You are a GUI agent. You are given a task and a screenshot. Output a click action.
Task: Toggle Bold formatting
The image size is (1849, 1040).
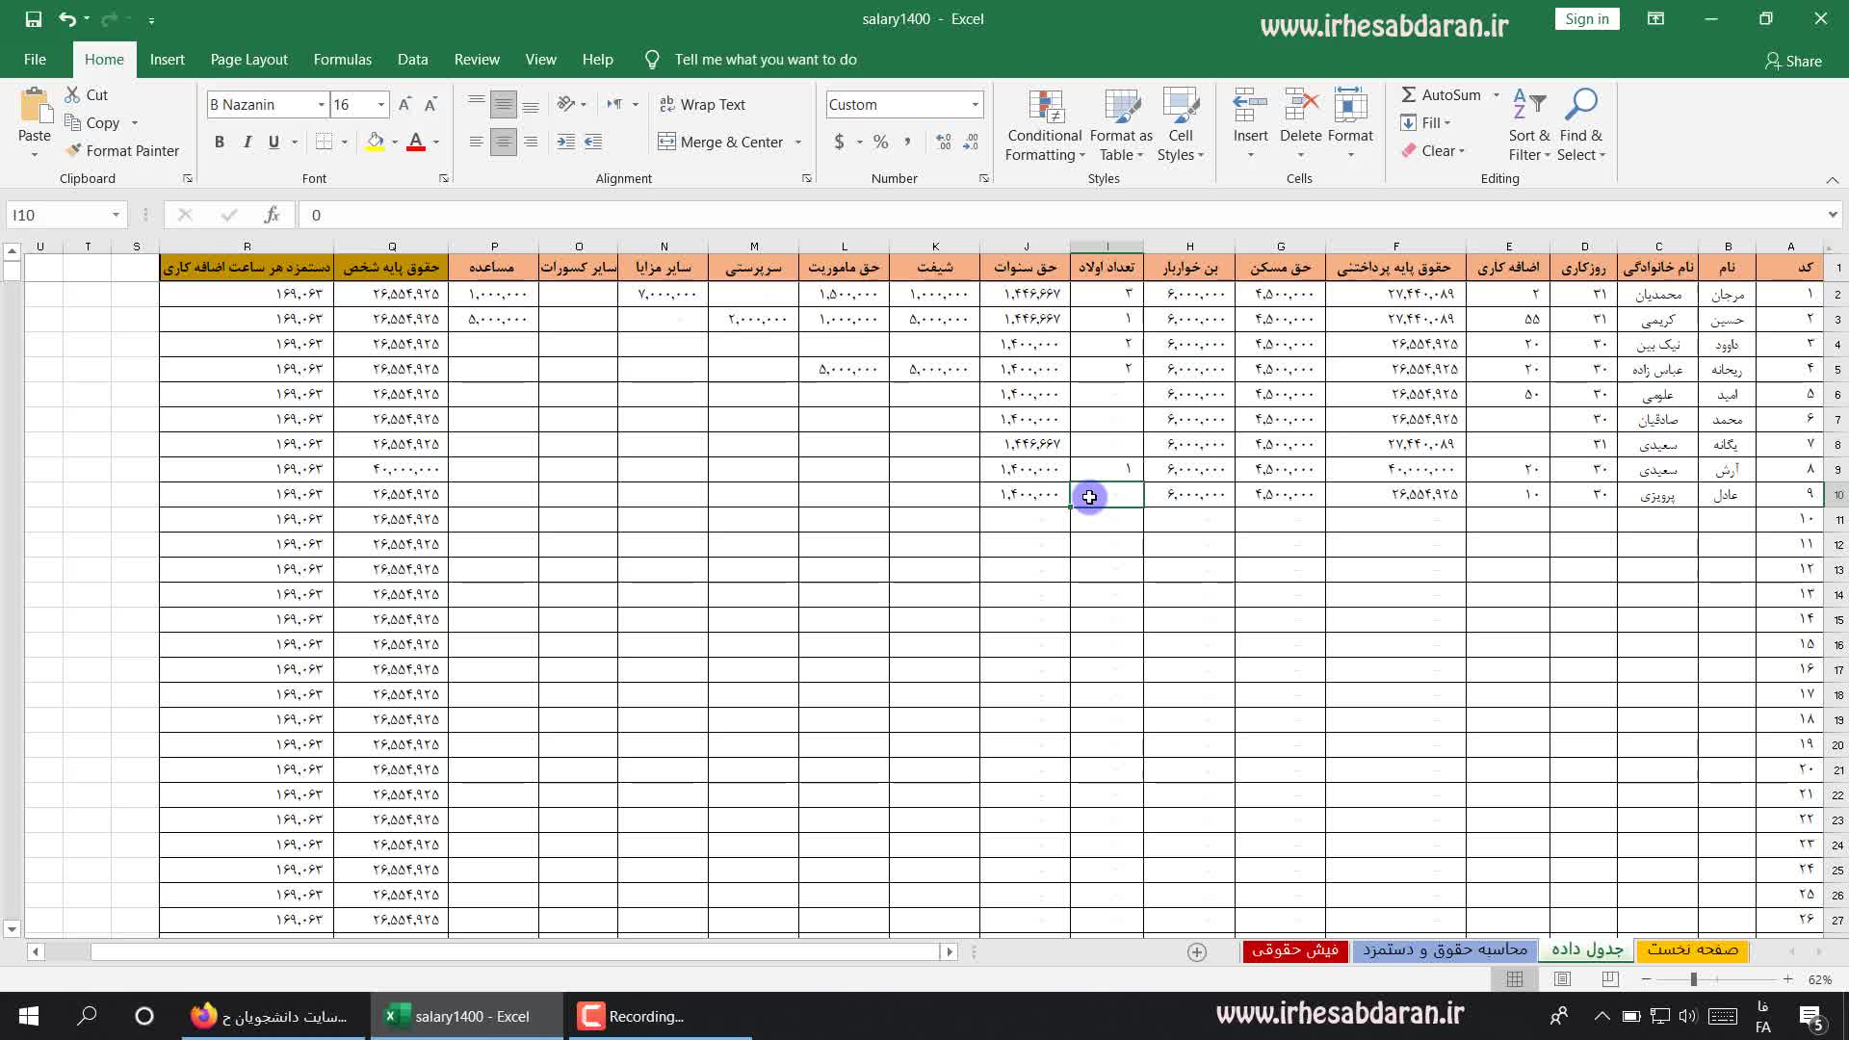coord(220,142)
